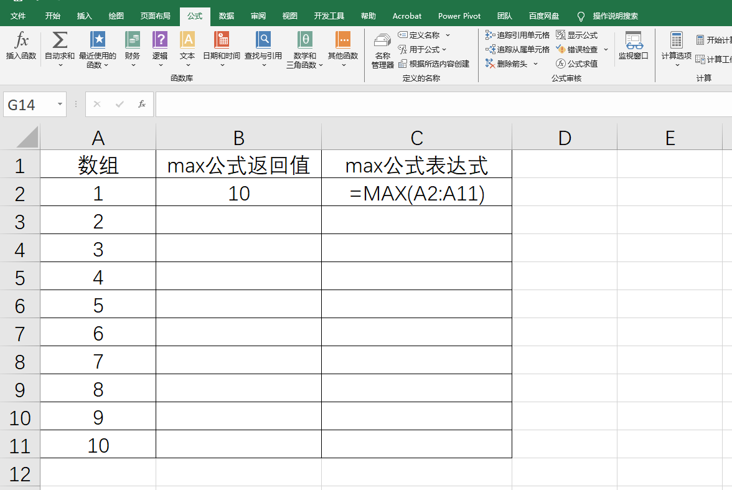Open the File (文件) tab
Viewport: 732px width, 490px height.
coord(17,16)
